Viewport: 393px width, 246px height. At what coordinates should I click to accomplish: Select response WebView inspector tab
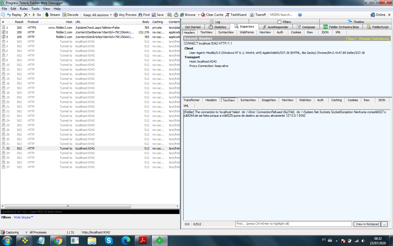(x=305, y=100)
